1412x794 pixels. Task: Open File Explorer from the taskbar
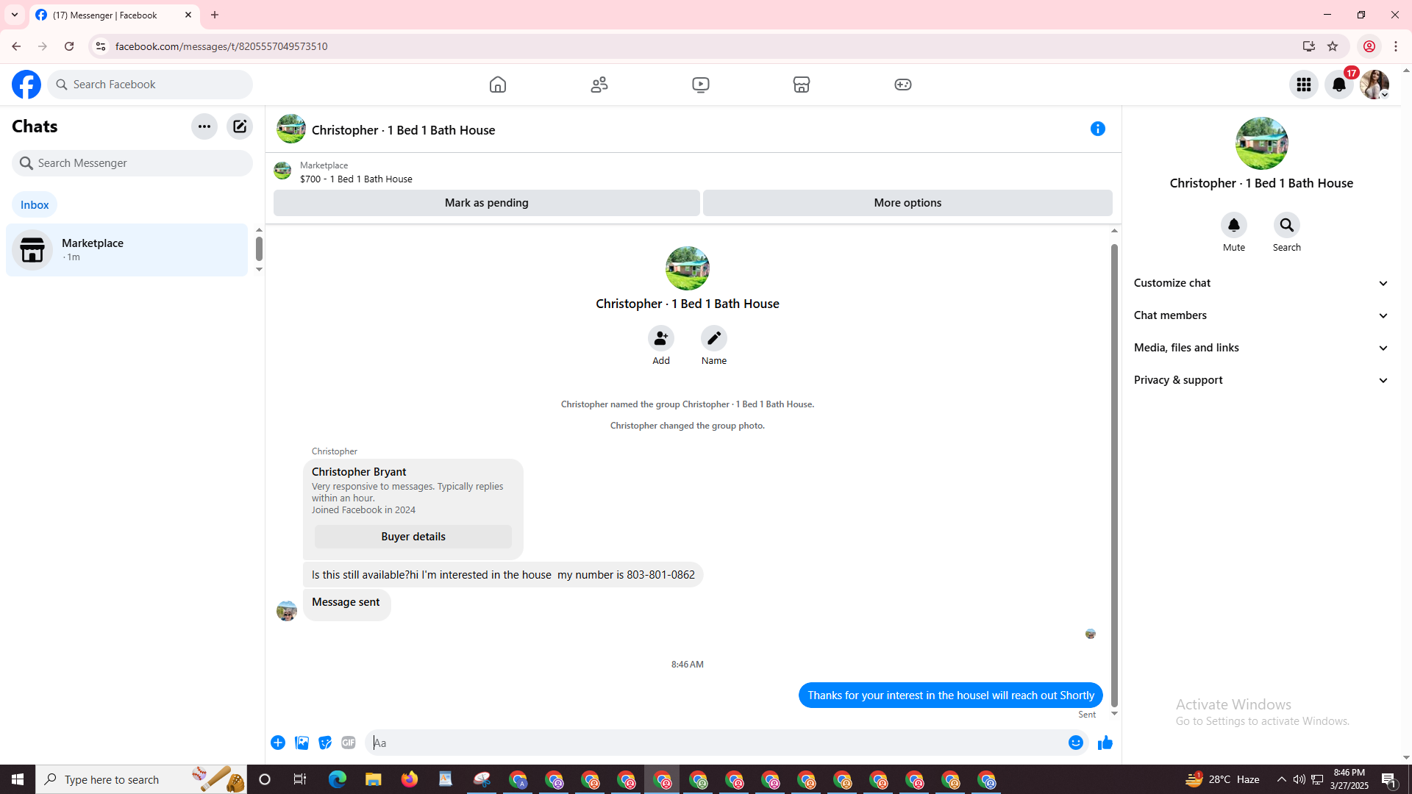(374, 779)
